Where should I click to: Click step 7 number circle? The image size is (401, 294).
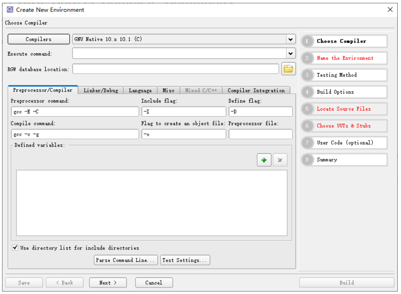307,143
